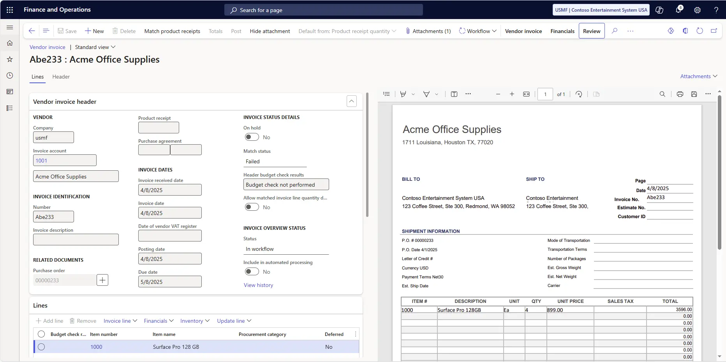Collapse the Vendor invoice header section
This screenshot has height=362, width=726.
(x=351, y=101)
